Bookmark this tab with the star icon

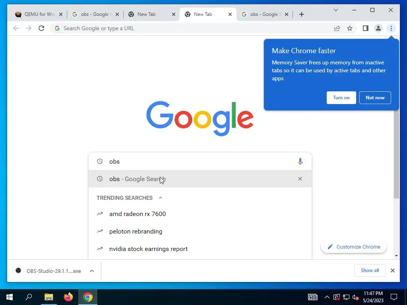point(350,28)
